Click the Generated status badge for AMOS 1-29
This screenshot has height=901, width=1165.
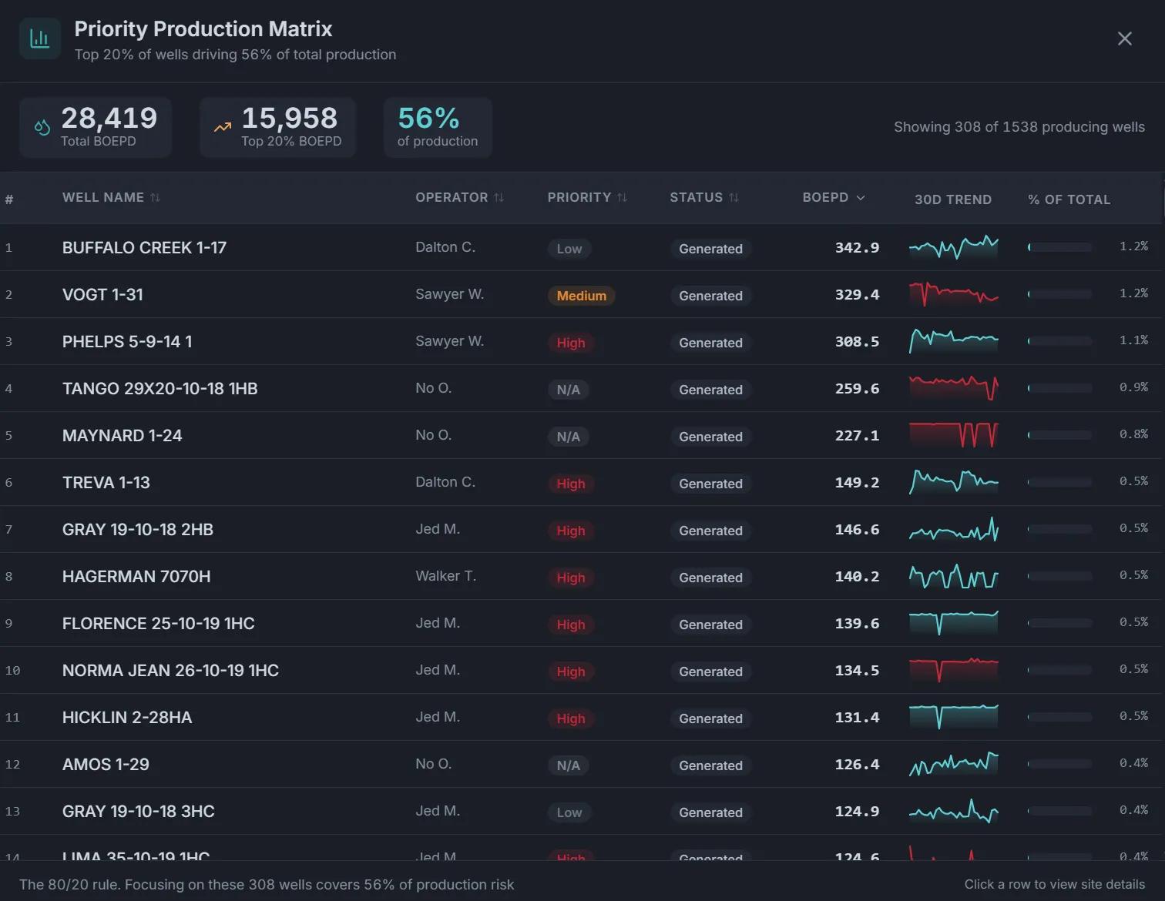tap(710, 765)
